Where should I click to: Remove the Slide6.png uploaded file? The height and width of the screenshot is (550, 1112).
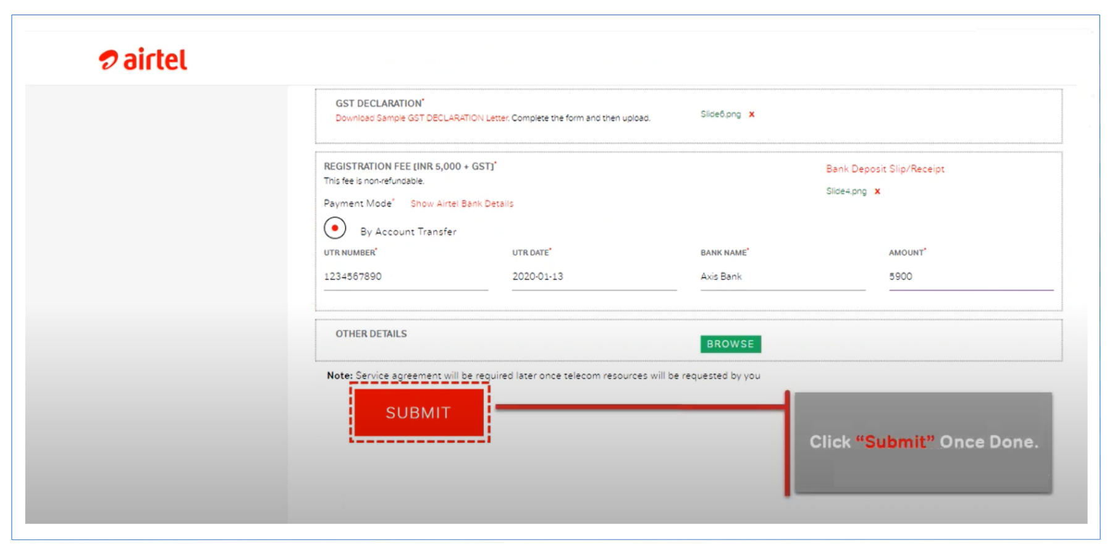[x=752, y=114]
